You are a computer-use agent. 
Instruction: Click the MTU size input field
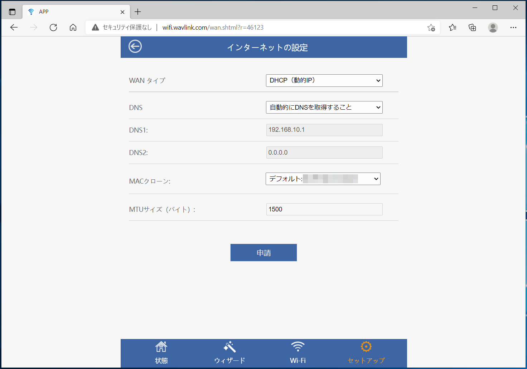(x=324, y=209)
